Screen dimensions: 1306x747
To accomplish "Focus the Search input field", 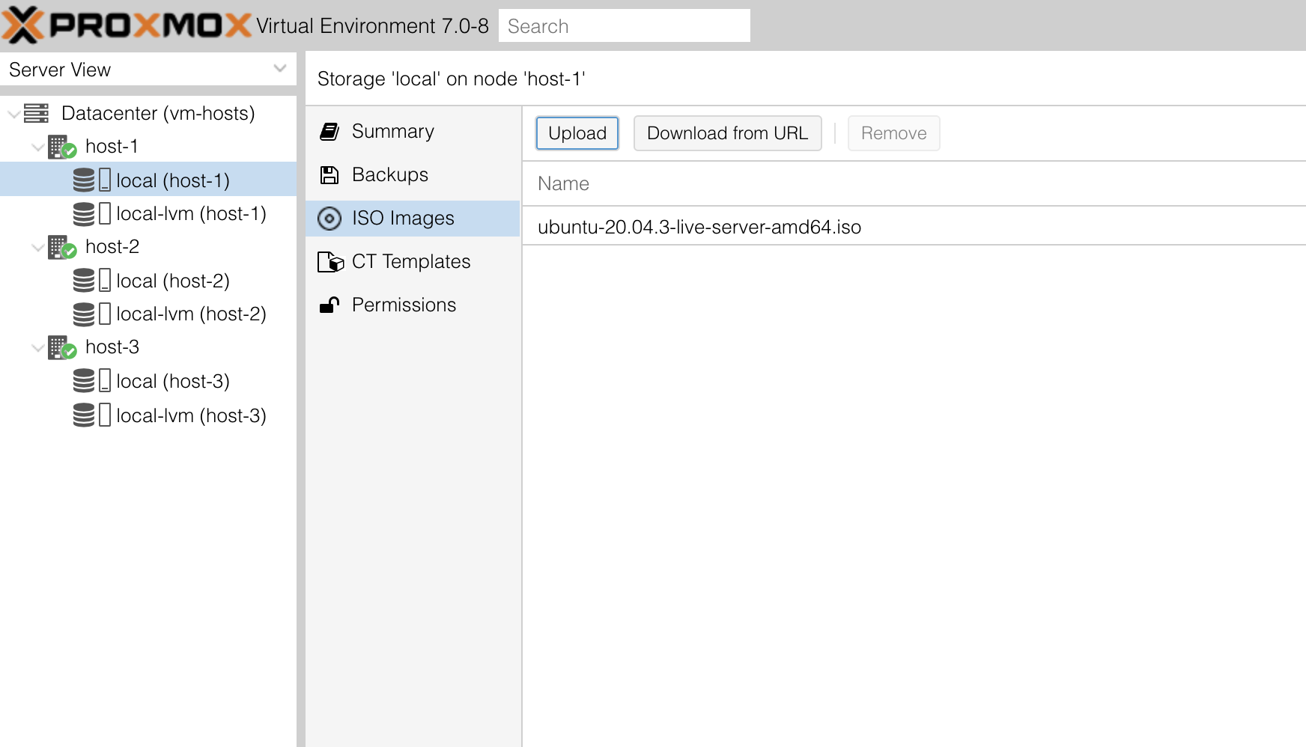I will (x=625, y=26).
